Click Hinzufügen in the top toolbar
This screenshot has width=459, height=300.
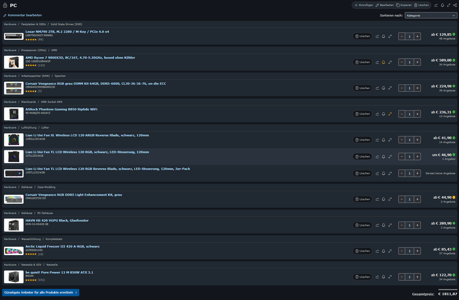click(x=364, y=5)
